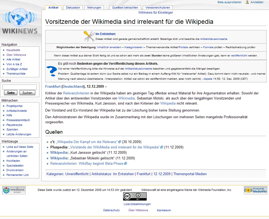The height and width of the screenshot is (219, 269).
Task: Open Artikelschmiede link
Action: tap(17, 111)
